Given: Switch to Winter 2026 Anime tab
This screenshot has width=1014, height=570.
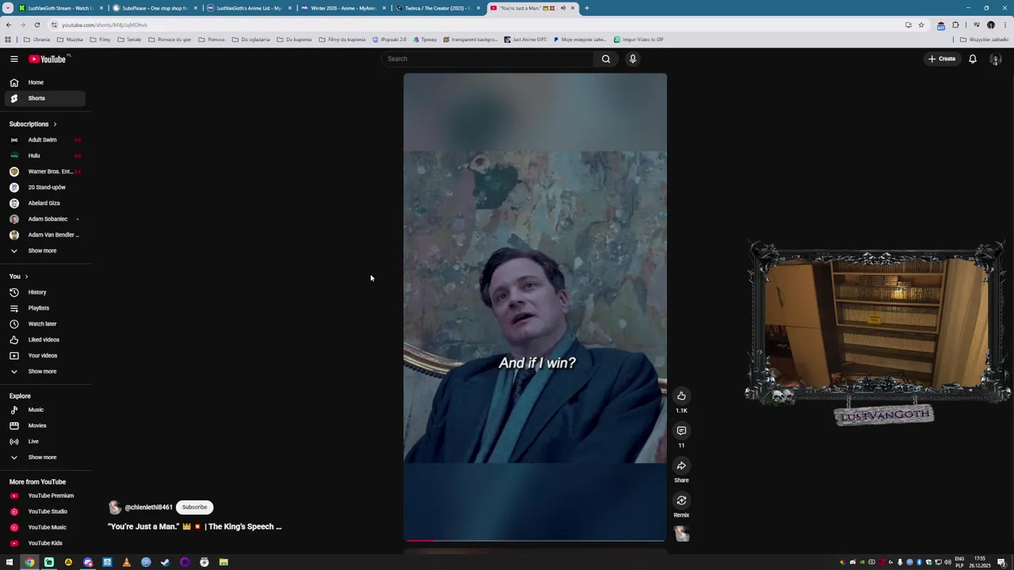Looking at the screenshot, I should pos(343,8).
